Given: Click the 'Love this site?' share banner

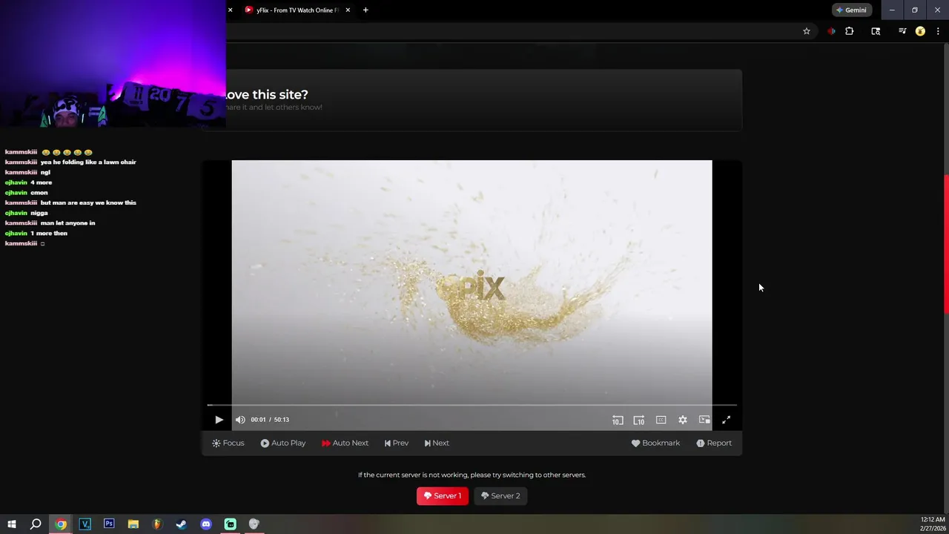Looking at the screenshot, I should pyautogui.click(x=472, y=100).
